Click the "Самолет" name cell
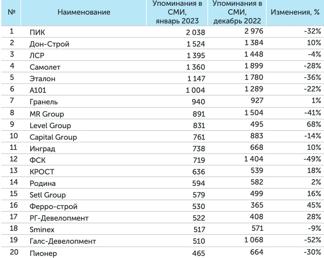The image size is (324, 258). point(45,67)
